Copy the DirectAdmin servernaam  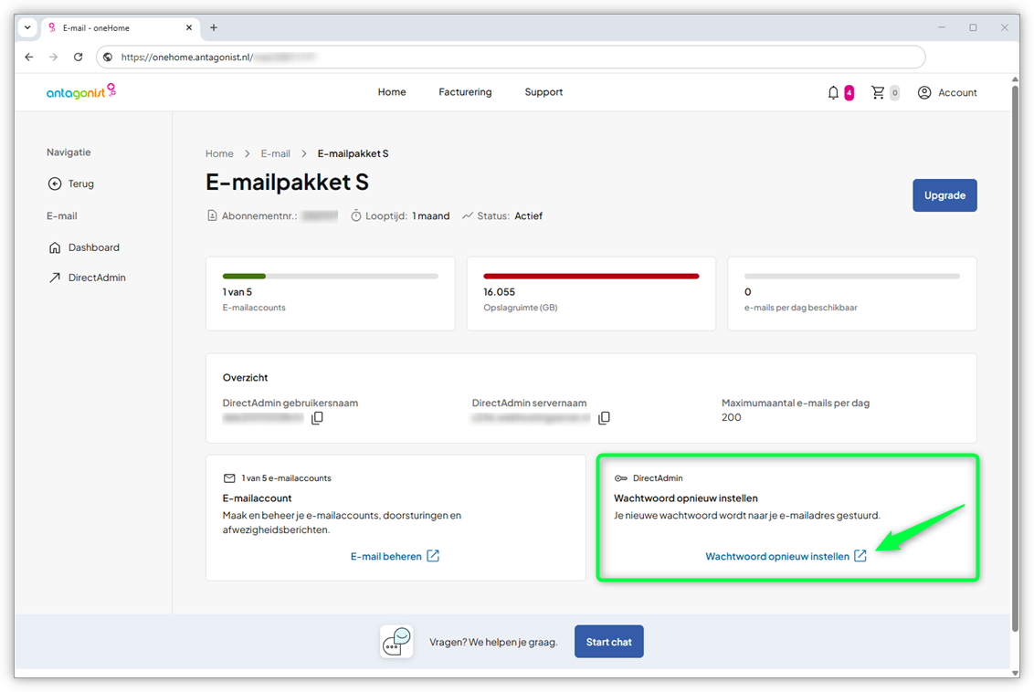604,418
